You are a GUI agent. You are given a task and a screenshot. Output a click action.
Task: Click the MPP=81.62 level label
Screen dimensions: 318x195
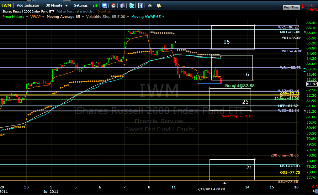288,106
